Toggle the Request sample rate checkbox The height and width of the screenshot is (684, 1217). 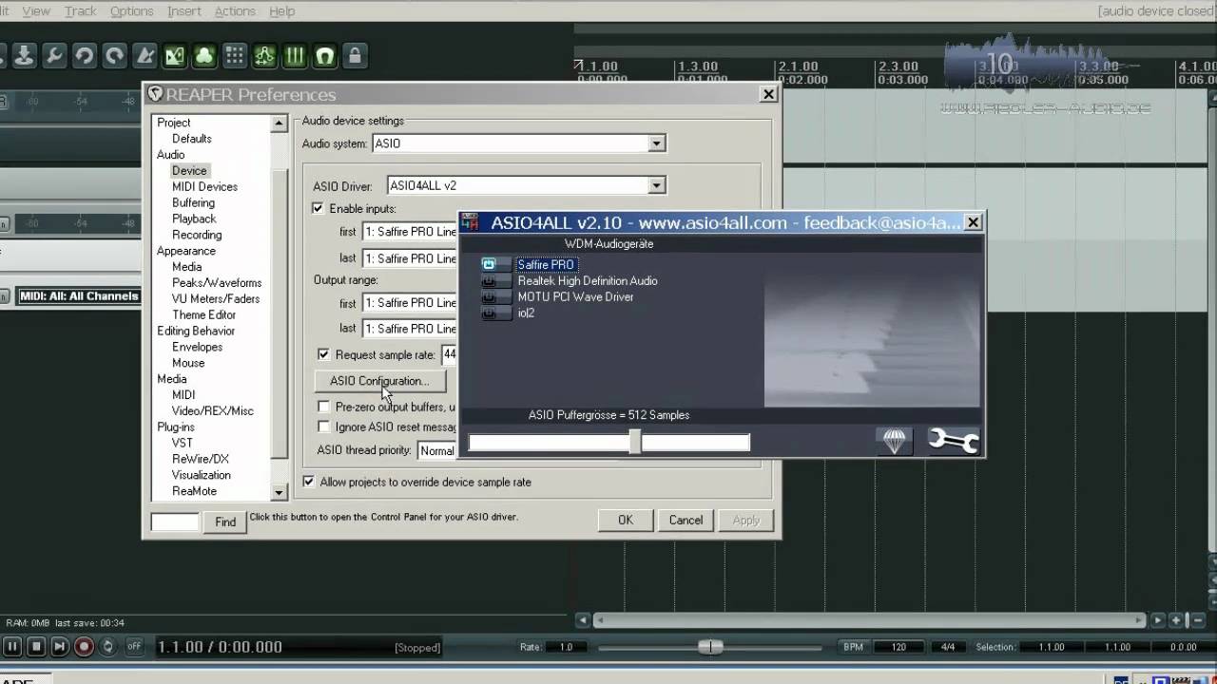(x=323, y=354)
